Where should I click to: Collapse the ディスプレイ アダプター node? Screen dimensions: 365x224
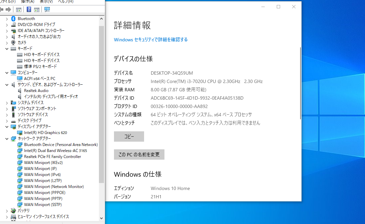click(x=7, y=127)
